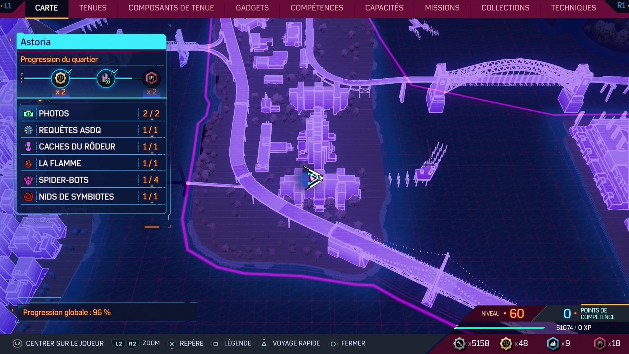Click the Prowler mask icon beside CACHES DU RÔDEUR

pos(29,147)
